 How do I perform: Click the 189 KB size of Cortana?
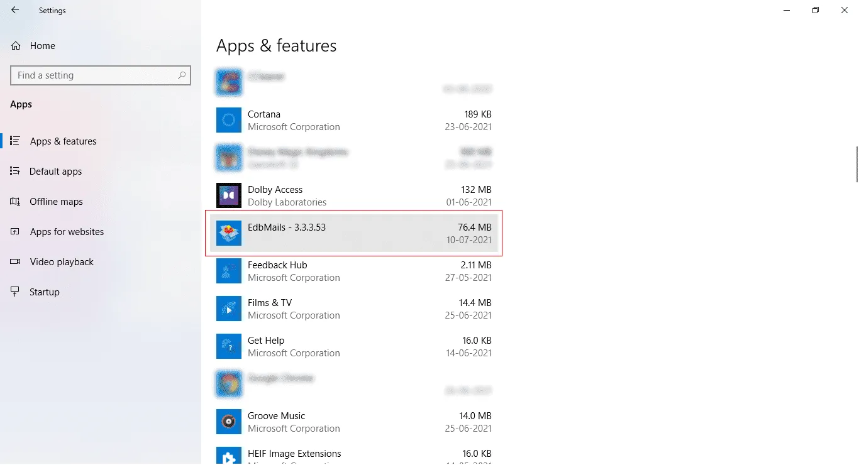(477, 114)
